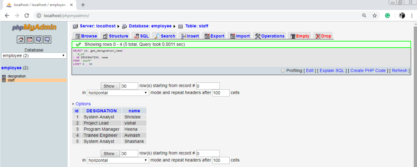Click the browser address bar URL
This screenshot has width=417, height=167.
[67, 16]
